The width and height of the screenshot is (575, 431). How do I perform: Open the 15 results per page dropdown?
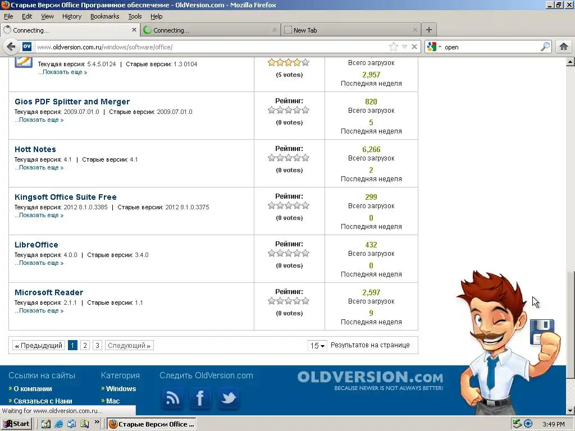click(x=317, y=345)
